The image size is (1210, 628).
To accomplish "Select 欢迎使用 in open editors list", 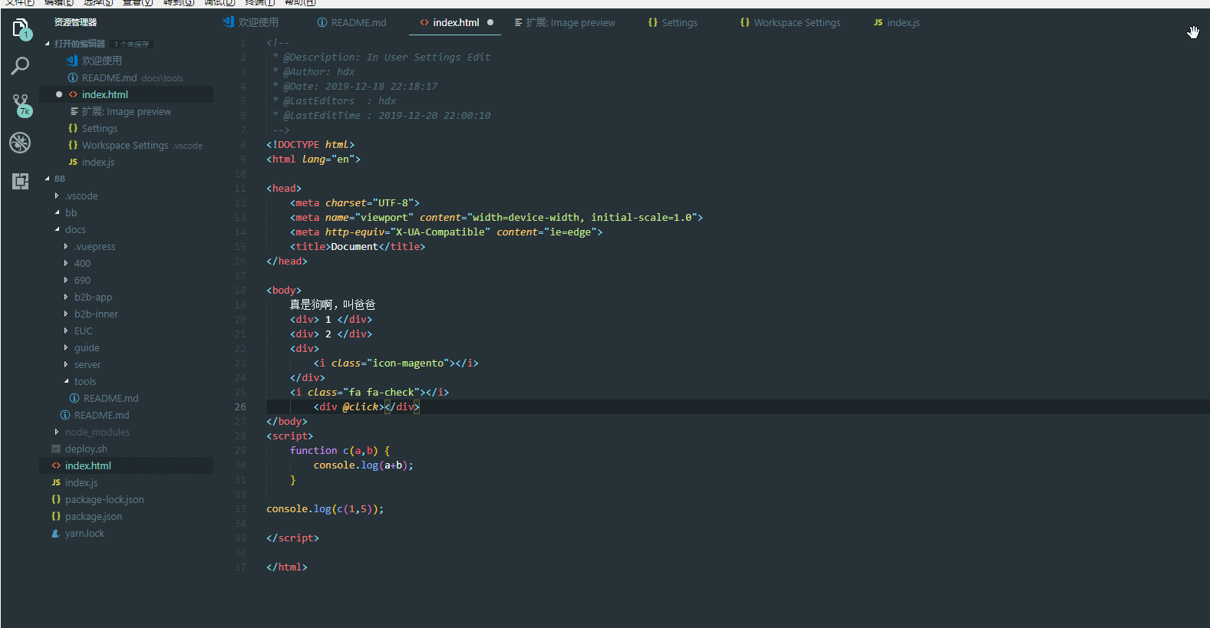I will pos(101,61).
